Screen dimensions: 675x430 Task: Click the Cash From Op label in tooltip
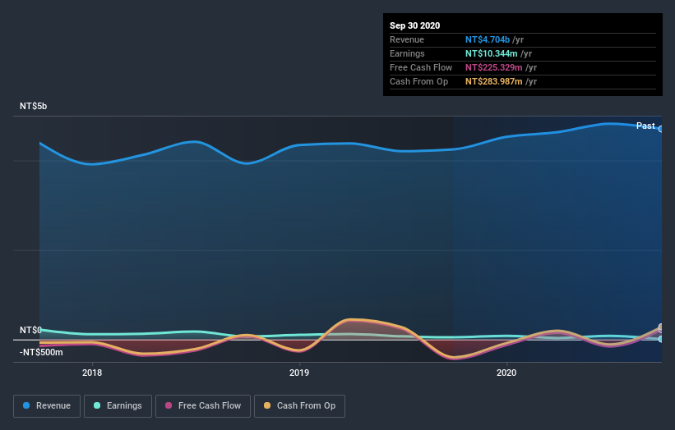[418, 81]
